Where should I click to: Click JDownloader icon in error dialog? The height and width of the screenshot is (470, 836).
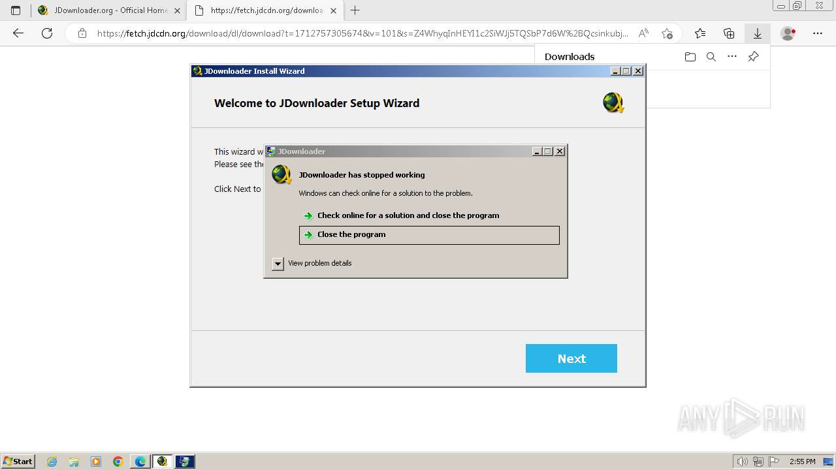tap(281, 174)
